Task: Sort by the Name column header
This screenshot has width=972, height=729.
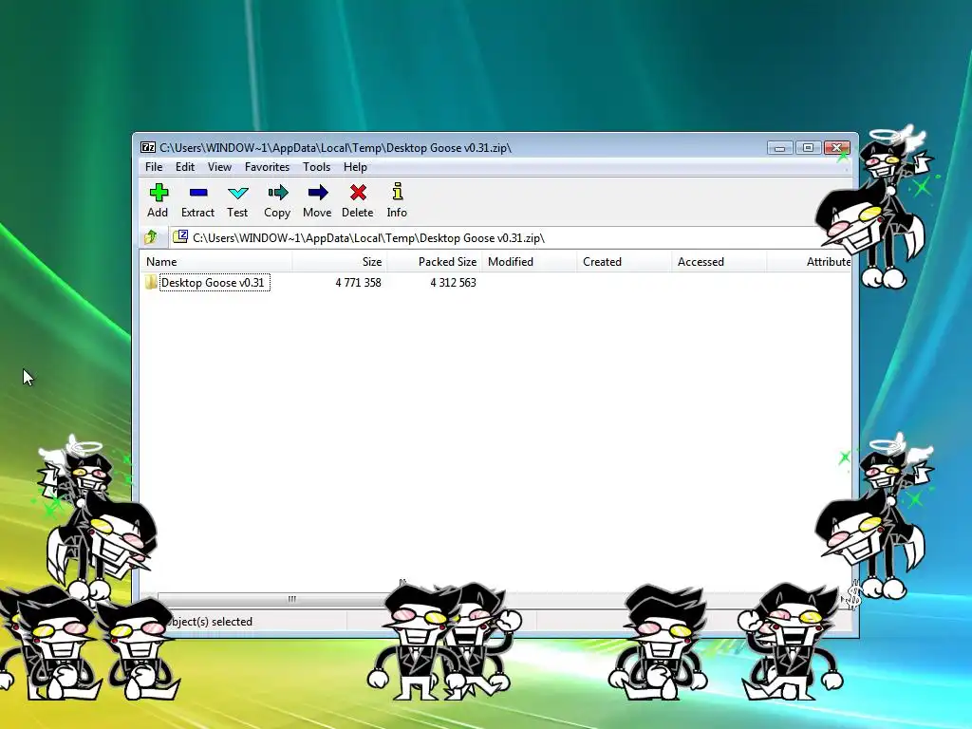Action: [215, 262]
